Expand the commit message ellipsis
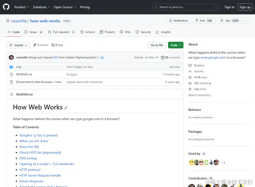 click(x=102, y=58)
